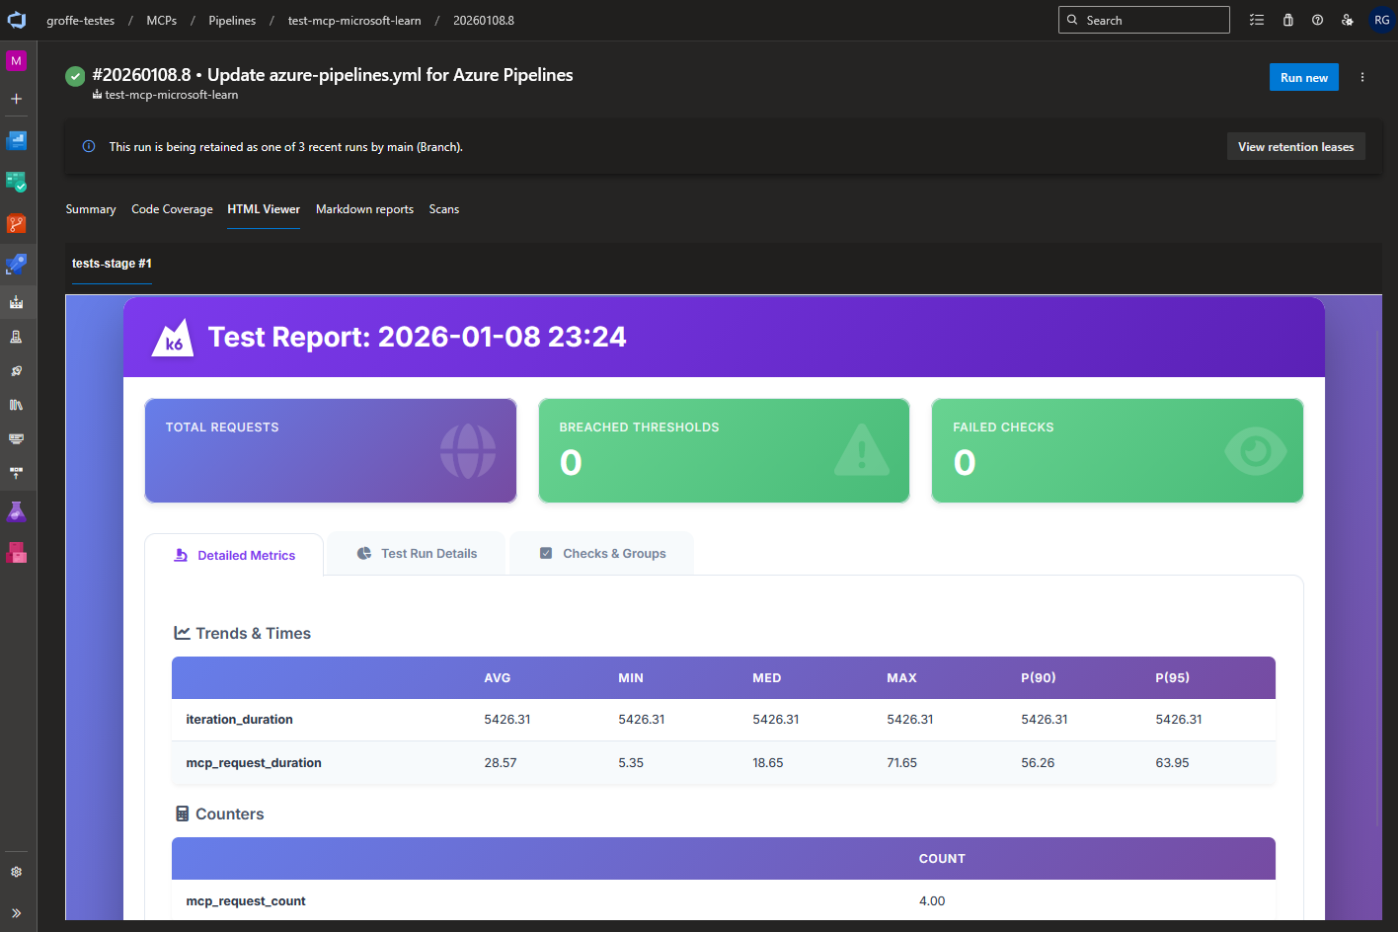
Task: Click the Azure DevOps logo
Action: point(17,20)
